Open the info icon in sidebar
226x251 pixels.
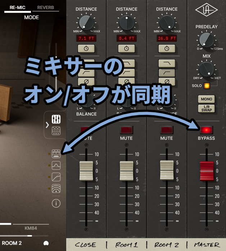click(x=56, y=203)
